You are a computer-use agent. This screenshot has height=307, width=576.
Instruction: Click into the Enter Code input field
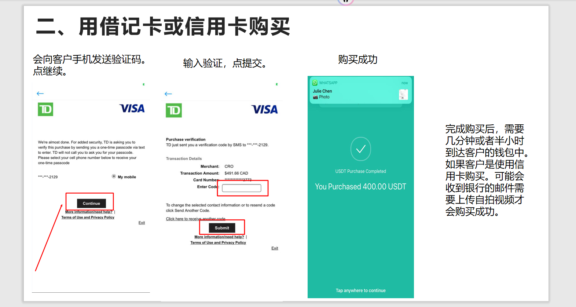point(242,188)
